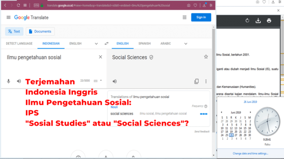The image size is (284, 159).
Task: Click the snapshot camera icon in address bar
Action: pos(189,6)
